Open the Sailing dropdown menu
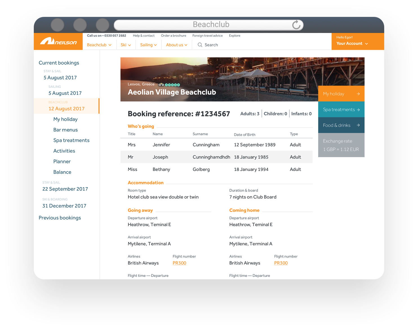Viewport: 418px width, 330px height. point(148,45)
